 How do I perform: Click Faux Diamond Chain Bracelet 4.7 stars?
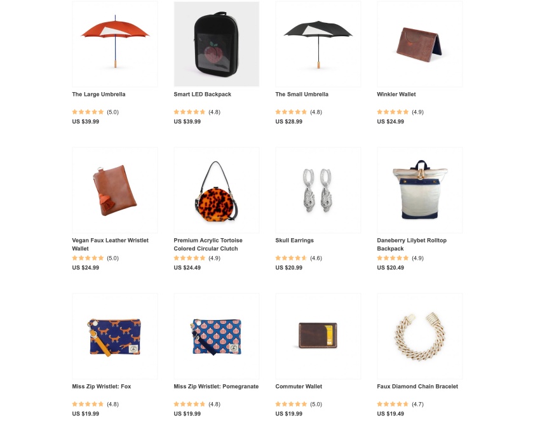[x=393, y=404]
